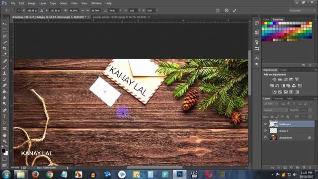Open Firefox from the taskbar
This screenshot has width=318, height=179.
[x=35, y=174]
